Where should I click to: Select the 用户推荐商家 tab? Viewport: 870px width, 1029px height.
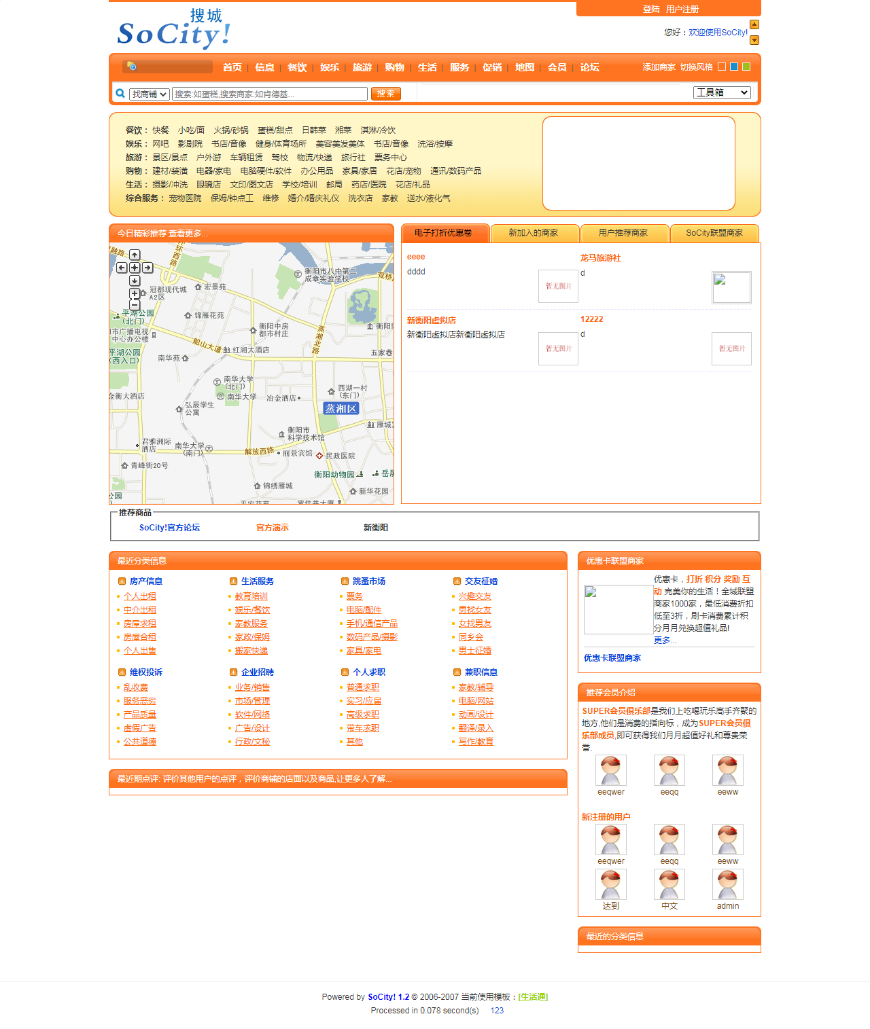point(623,233)
